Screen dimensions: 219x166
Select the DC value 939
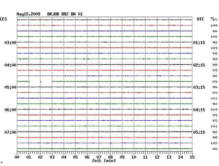pos(215,70)
